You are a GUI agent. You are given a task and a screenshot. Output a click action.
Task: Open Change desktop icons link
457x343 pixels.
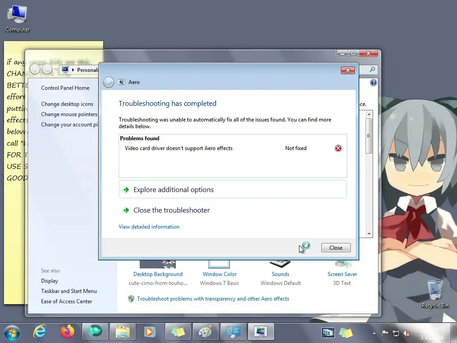tap(67, 104)
